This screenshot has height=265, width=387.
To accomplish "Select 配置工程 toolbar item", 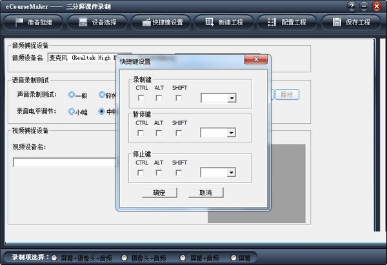I will (x=287, y=23).
